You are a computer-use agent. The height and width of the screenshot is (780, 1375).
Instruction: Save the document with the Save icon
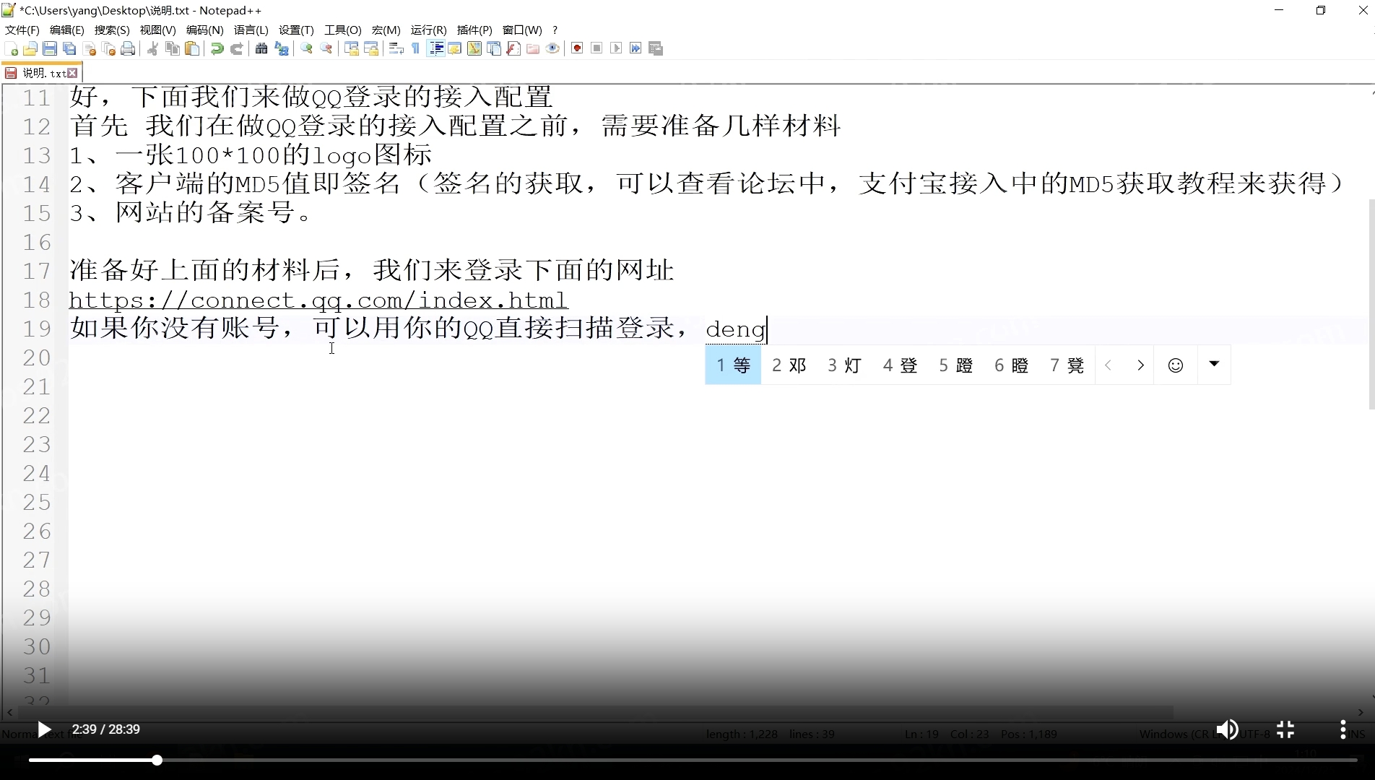pos(50,48)
